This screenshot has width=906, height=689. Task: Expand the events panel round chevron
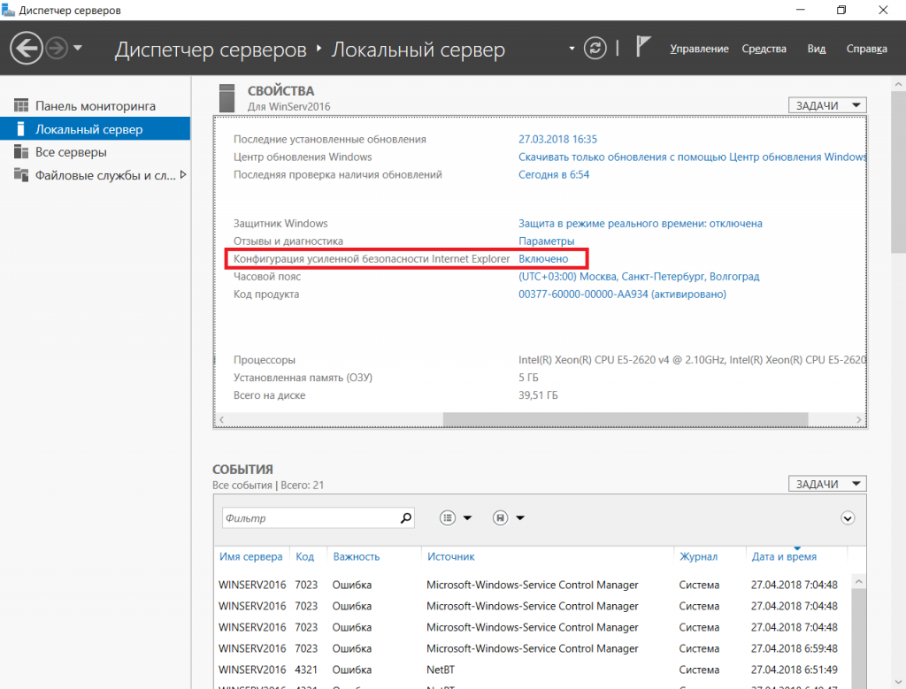tap(848, 518)
